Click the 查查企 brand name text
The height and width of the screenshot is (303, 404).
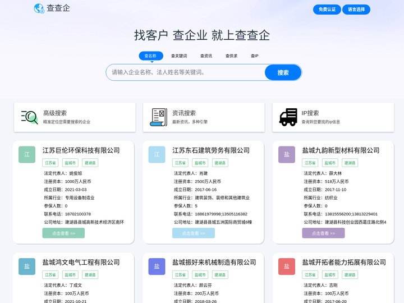coord(58,8)
